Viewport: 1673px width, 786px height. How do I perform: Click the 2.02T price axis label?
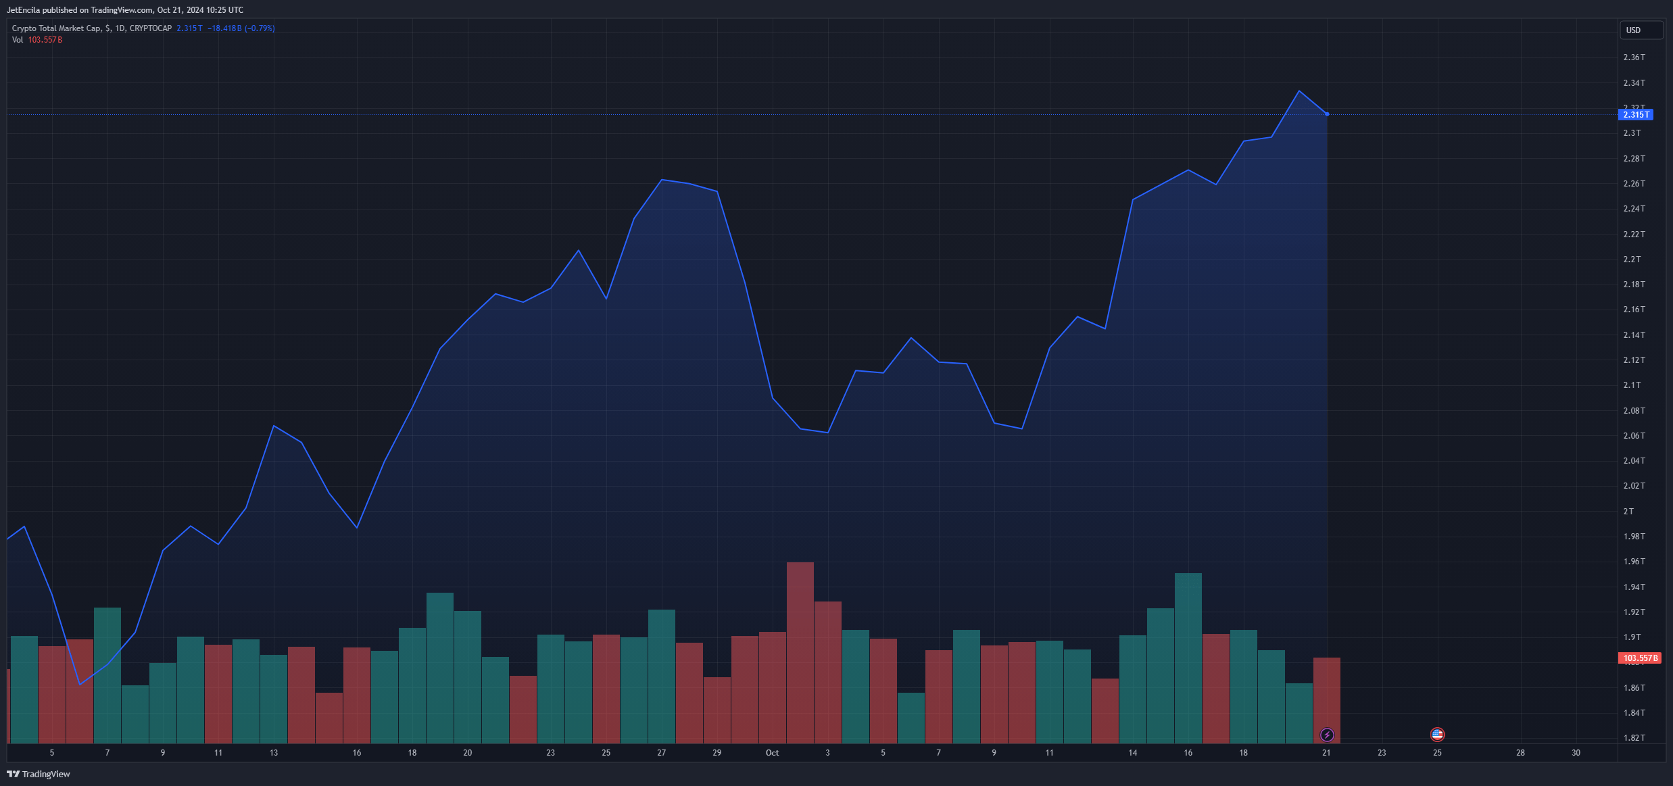[x=1634, y=486]
